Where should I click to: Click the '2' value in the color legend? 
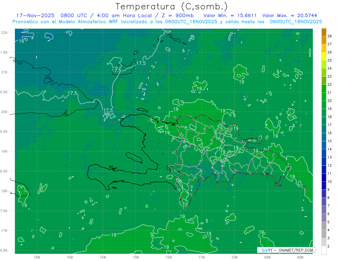329,246
